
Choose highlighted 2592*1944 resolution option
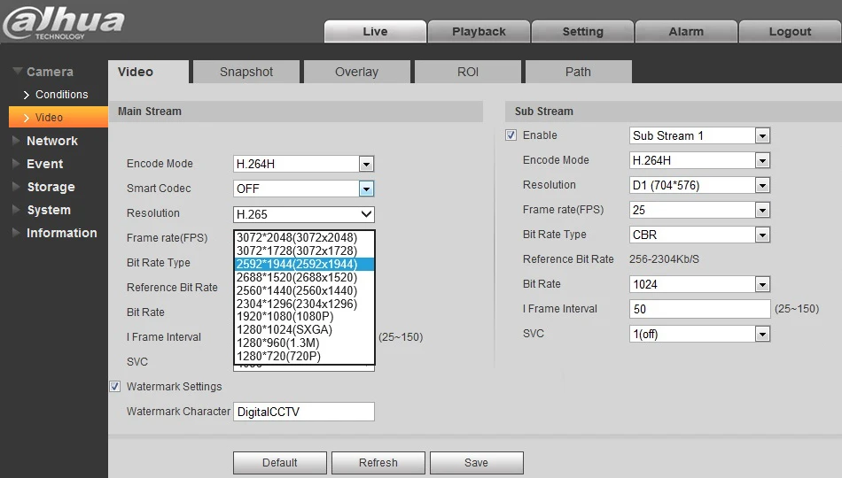tap(304, 264)
